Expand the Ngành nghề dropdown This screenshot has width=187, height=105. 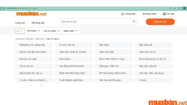coord(71,31)
